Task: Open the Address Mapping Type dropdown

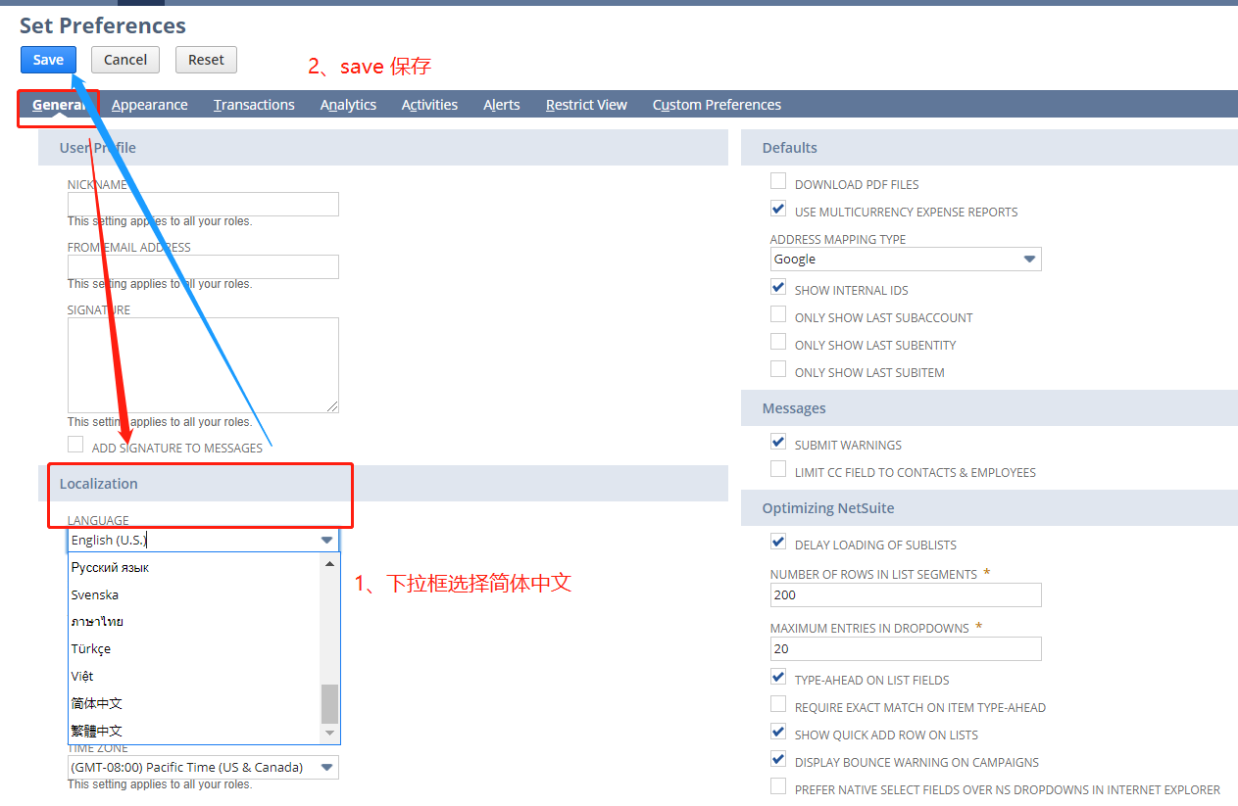Action: [x=1028, y=259]
